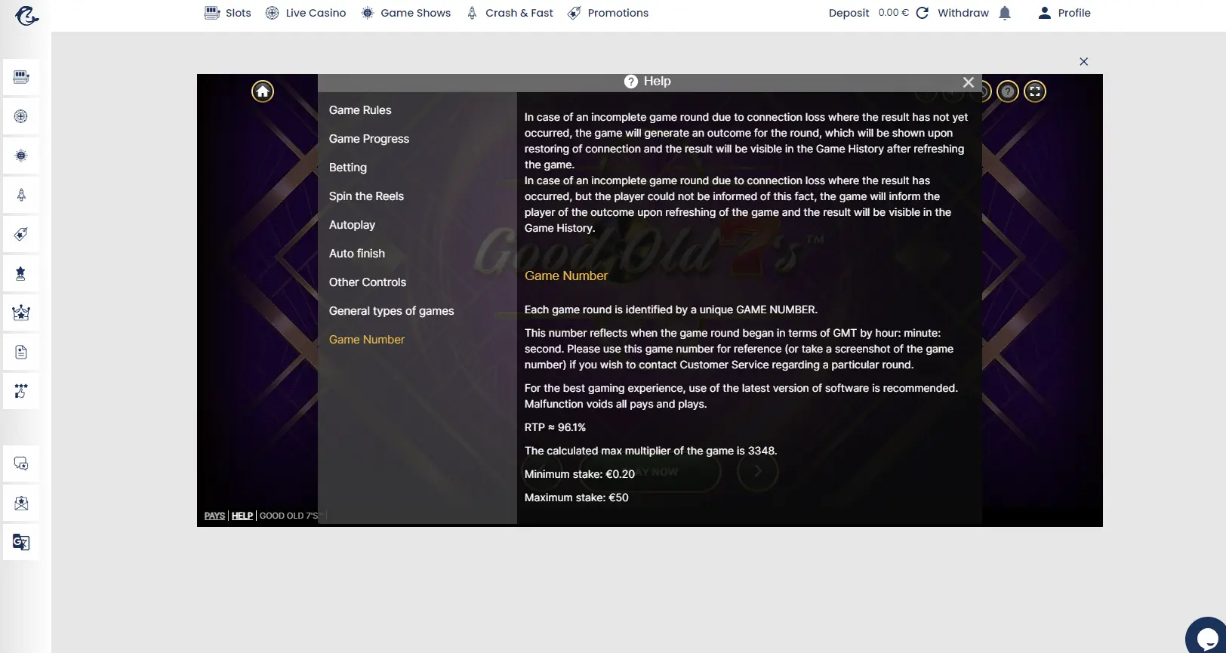This screenshot has width=1226, height=653.
Task: Select Betting help section
Action: pos(348,168)
